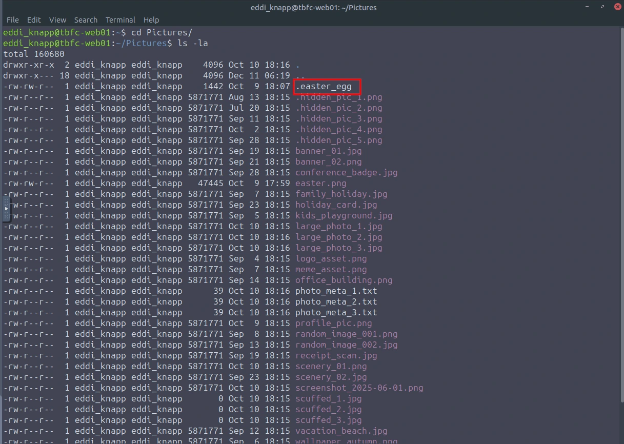Image resolution: width=624 pixels, height=444 pixels.
Task: Click the screenshot_2025-06-01.png filename
Action: tap(359, 388)
